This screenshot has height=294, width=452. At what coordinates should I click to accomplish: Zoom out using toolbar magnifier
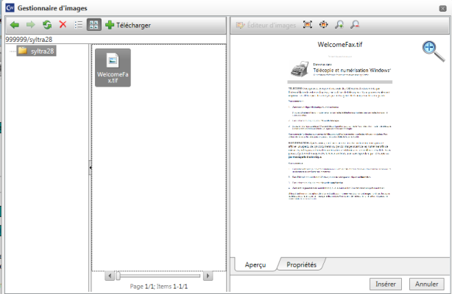click(x=355, y=25)
